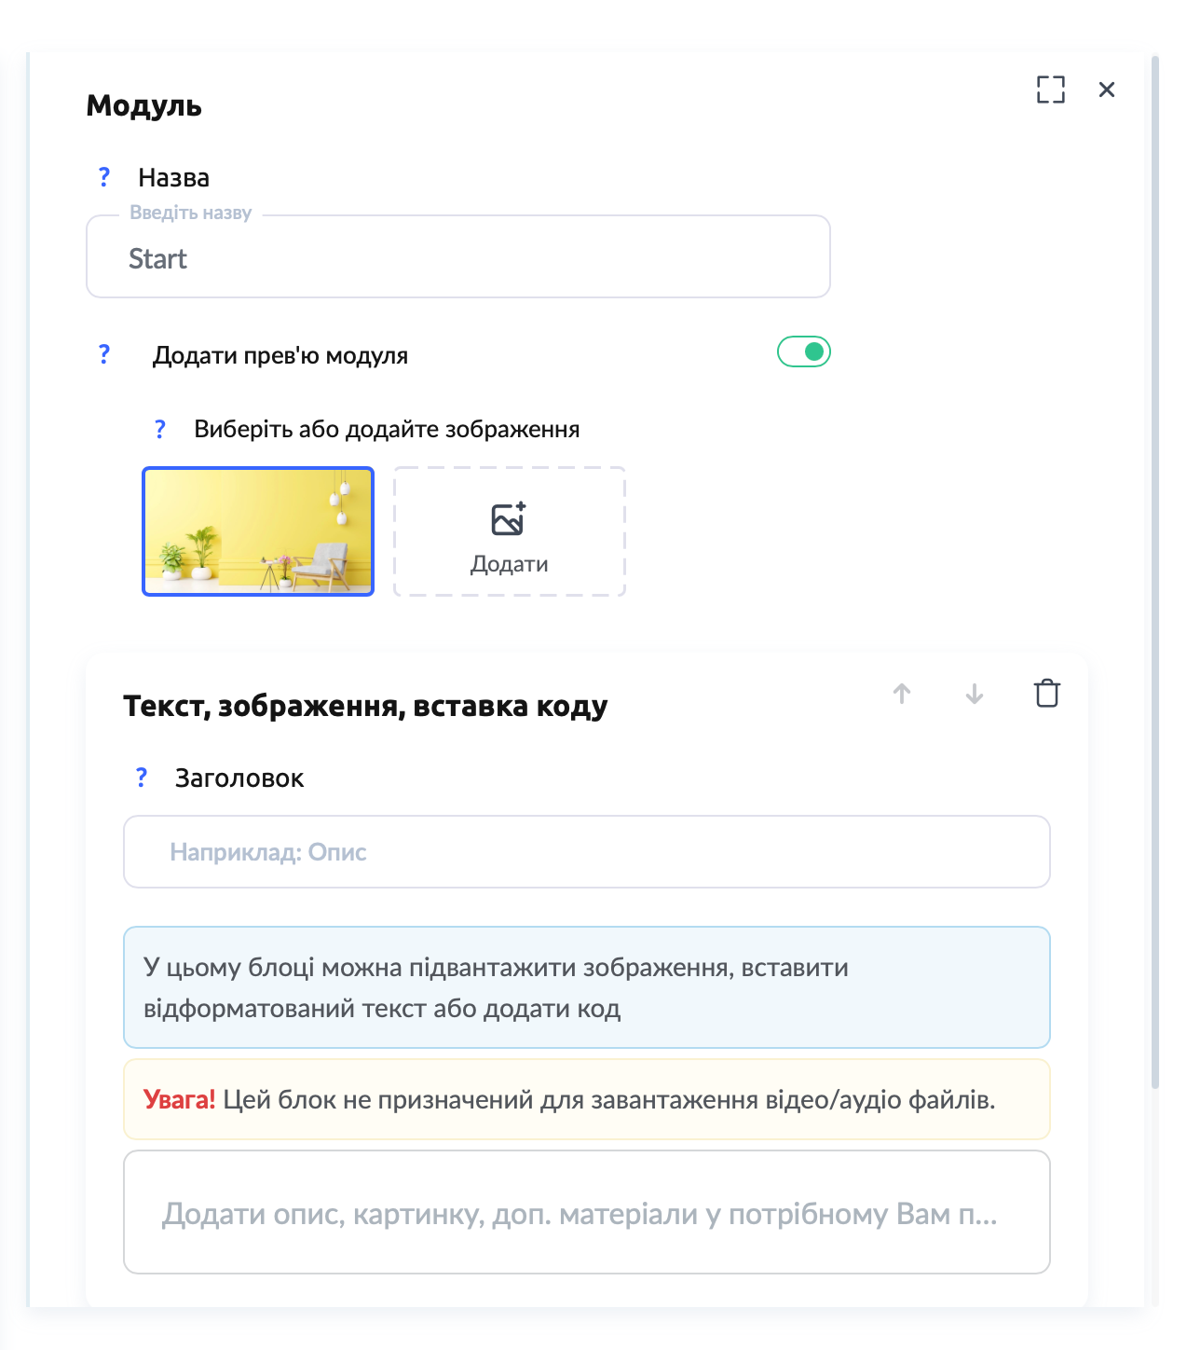
Task: Click the Текст, зображення, вставка коду heading
Action: (x=365, y=707)
